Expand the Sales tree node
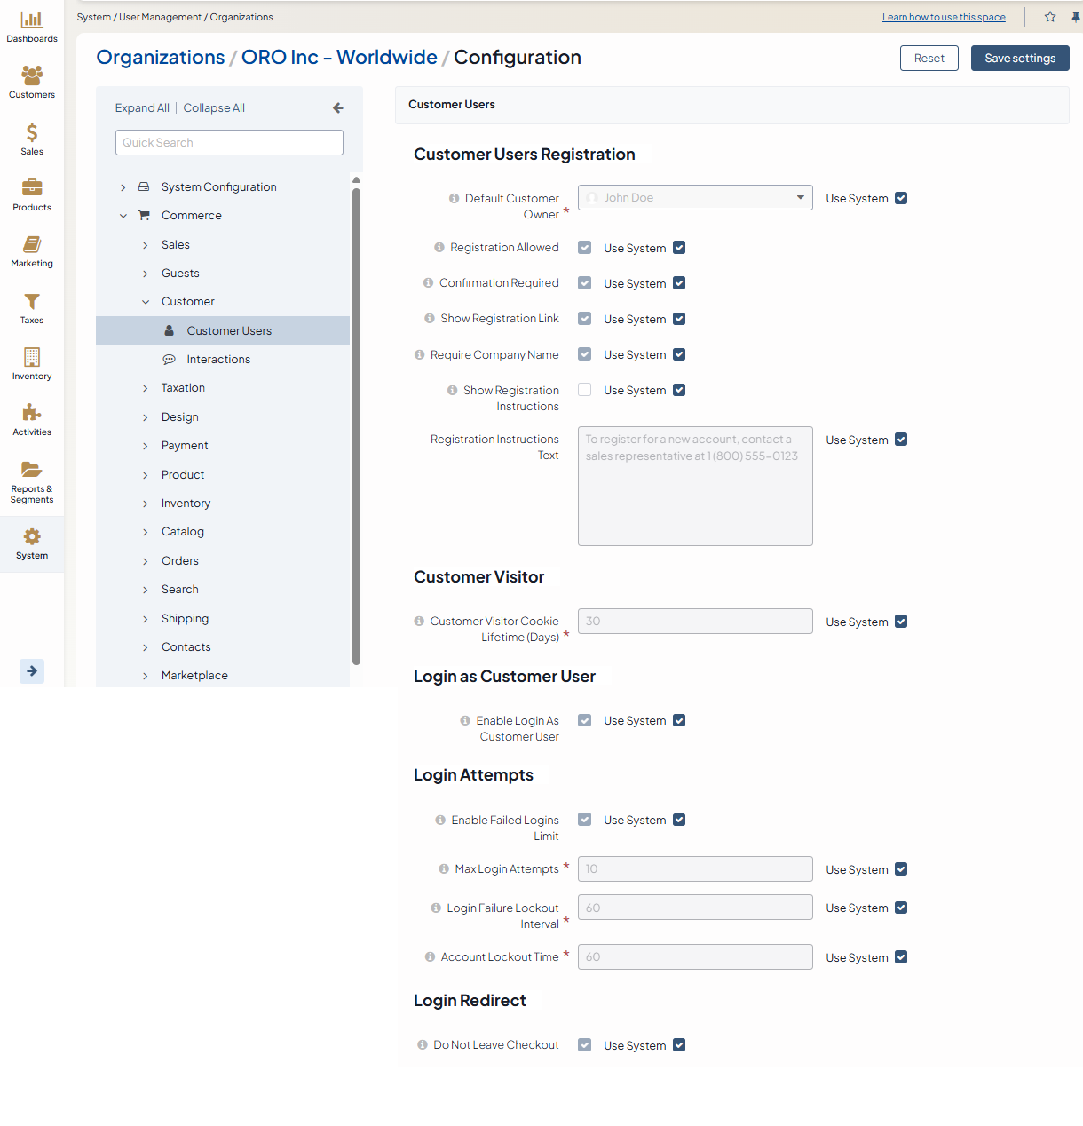This screenshot has height=1126, width=1083. (146, 245)
